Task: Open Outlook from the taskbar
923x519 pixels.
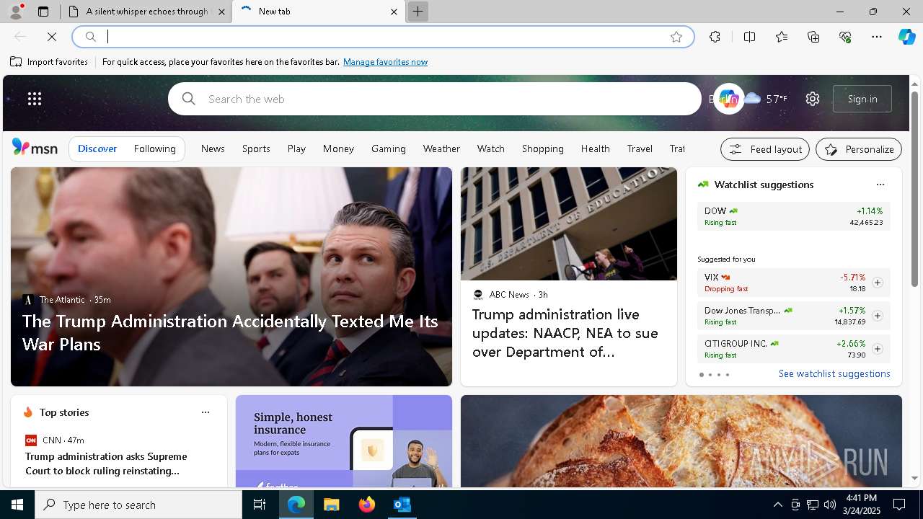Action: [x=402, y=505]
